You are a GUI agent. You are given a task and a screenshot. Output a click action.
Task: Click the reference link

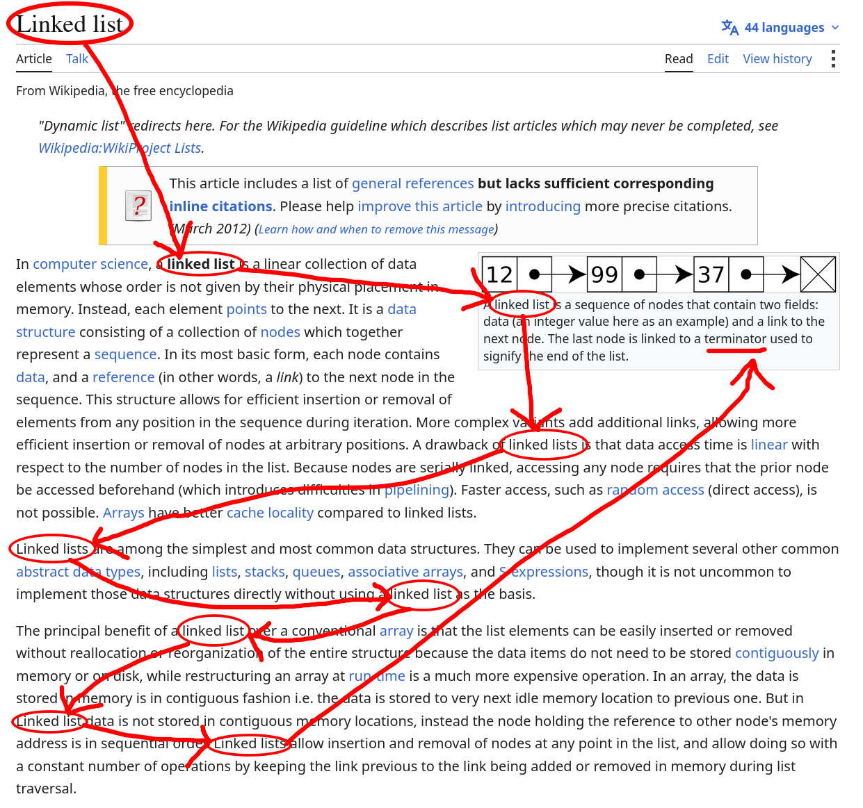[124, 377]
